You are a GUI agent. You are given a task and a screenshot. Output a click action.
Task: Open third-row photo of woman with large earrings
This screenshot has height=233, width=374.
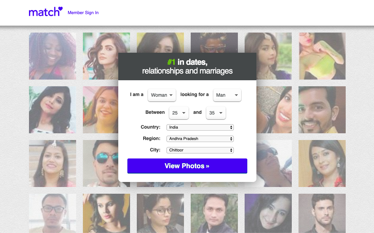point(53,164)
